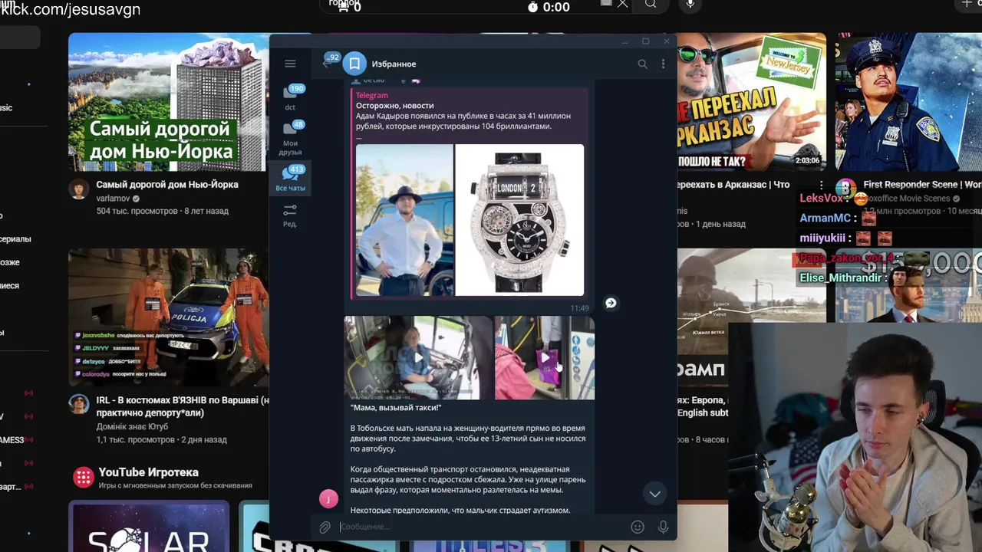Open IRL В костюмах В'ЯЗНІВ video title
Screen dimensions: 982x552
click(x=183, y=406)
